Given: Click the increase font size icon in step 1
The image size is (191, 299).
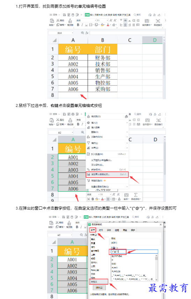Looking at the screenshot, I should pos(111,20).
